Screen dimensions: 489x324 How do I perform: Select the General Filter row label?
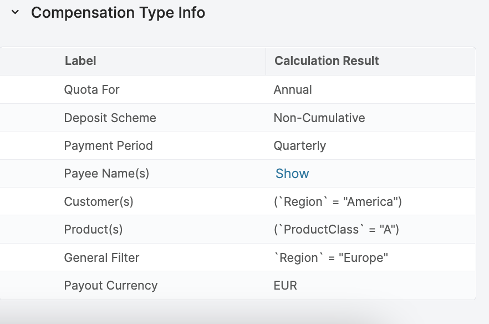(x=101, y=257)
